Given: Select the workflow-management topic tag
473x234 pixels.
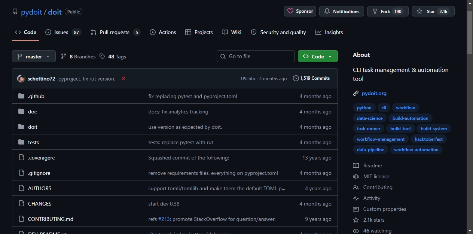Looking at the screenshot, I should pos(381,139).
